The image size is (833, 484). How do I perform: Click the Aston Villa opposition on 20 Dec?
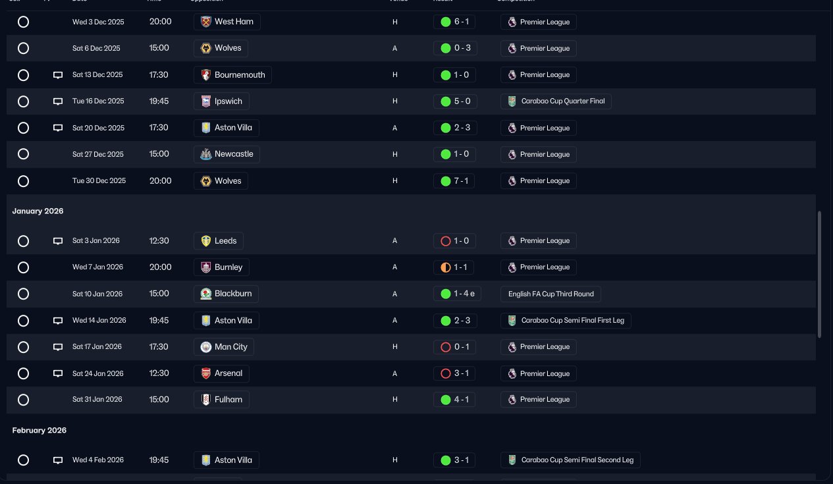[x=227, y=128]
